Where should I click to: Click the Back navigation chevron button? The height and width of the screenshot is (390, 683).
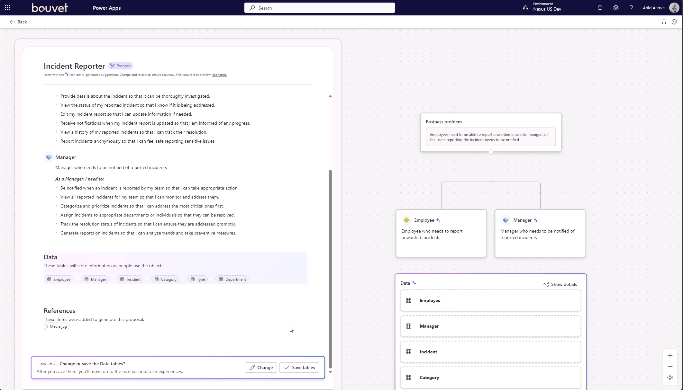tap(11, 22)
